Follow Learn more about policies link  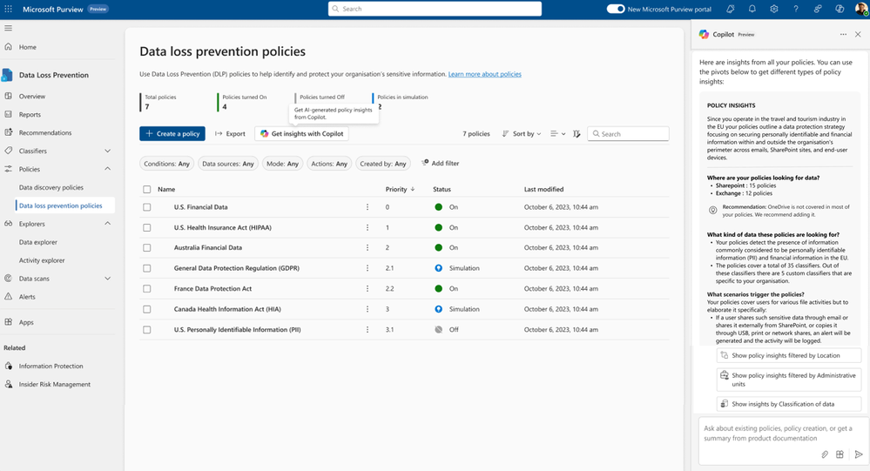(484, 74)
